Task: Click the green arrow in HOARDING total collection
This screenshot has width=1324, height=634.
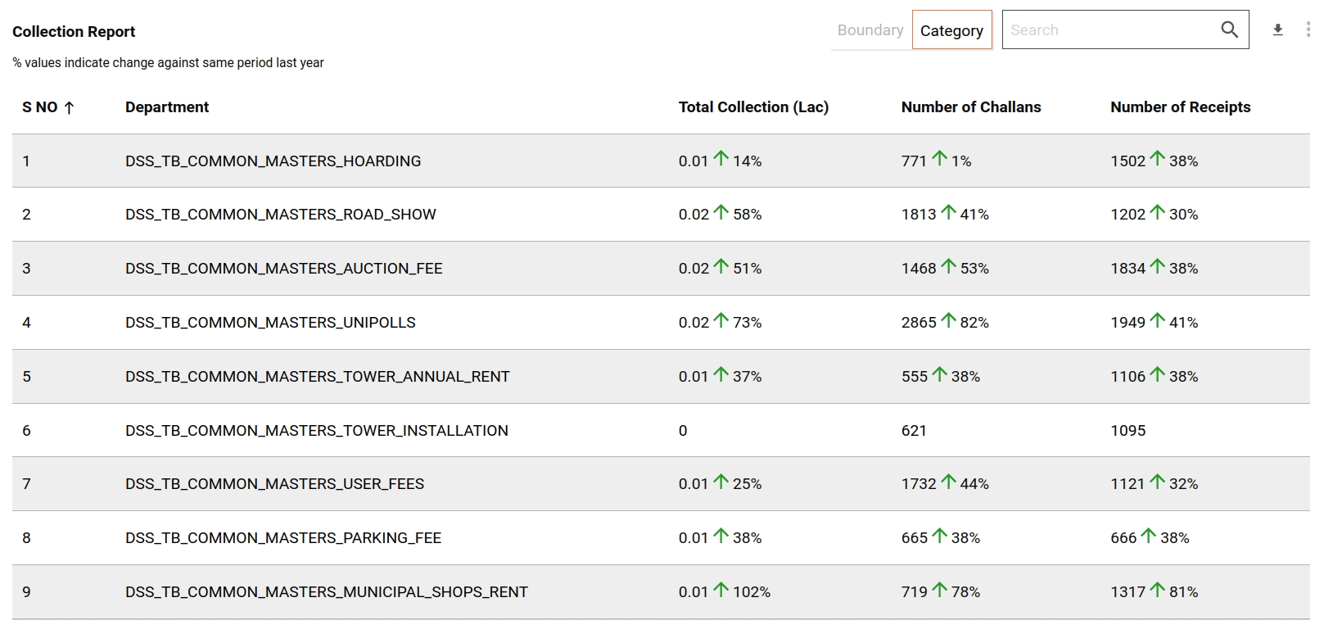Action: pos(721,159)
